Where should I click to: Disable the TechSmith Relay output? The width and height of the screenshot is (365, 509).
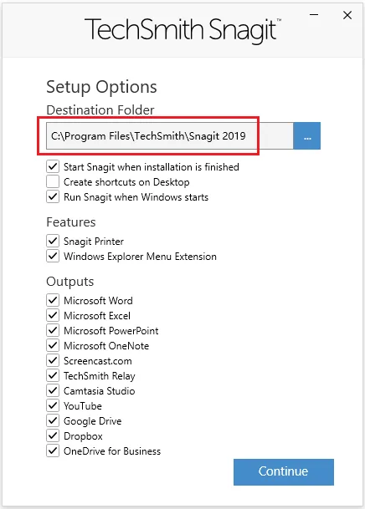pos(53,375)
